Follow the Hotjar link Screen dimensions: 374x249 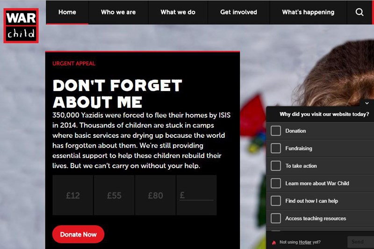pos(305,242)
